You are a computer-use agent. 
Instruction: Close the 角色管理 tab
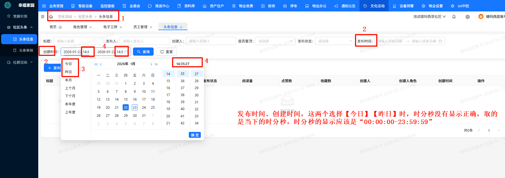click(x=90, y=27)
